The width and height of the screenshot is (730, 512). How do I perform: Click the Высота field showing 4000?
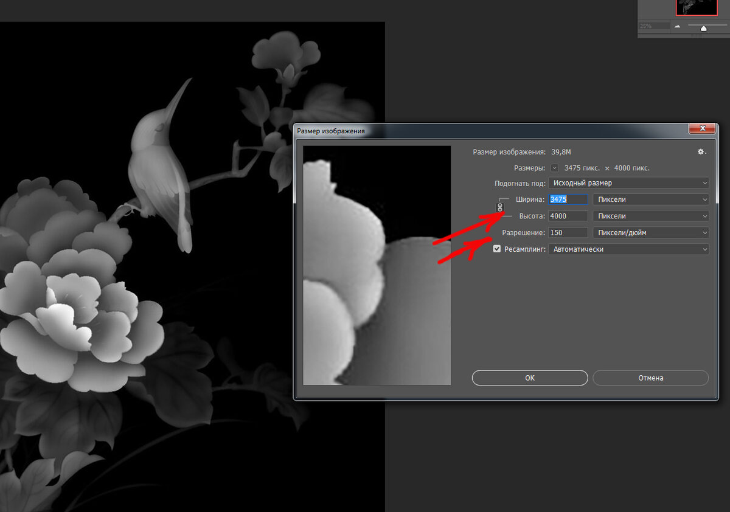click(x=568, y=216)
